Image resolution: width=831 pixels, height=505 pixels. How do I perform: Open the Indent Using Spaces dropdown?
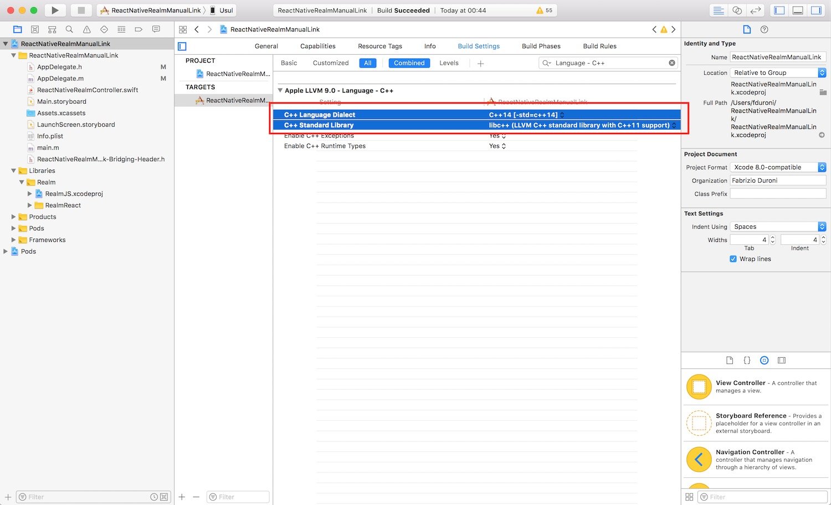(x=778, y=226)
